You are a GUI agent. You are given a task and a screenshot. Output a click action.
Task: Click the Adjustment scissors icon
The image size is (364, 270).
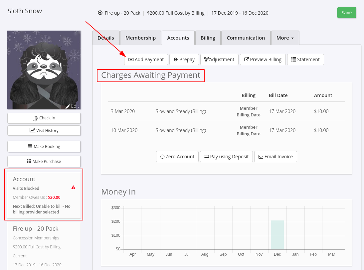pos(206,60)
